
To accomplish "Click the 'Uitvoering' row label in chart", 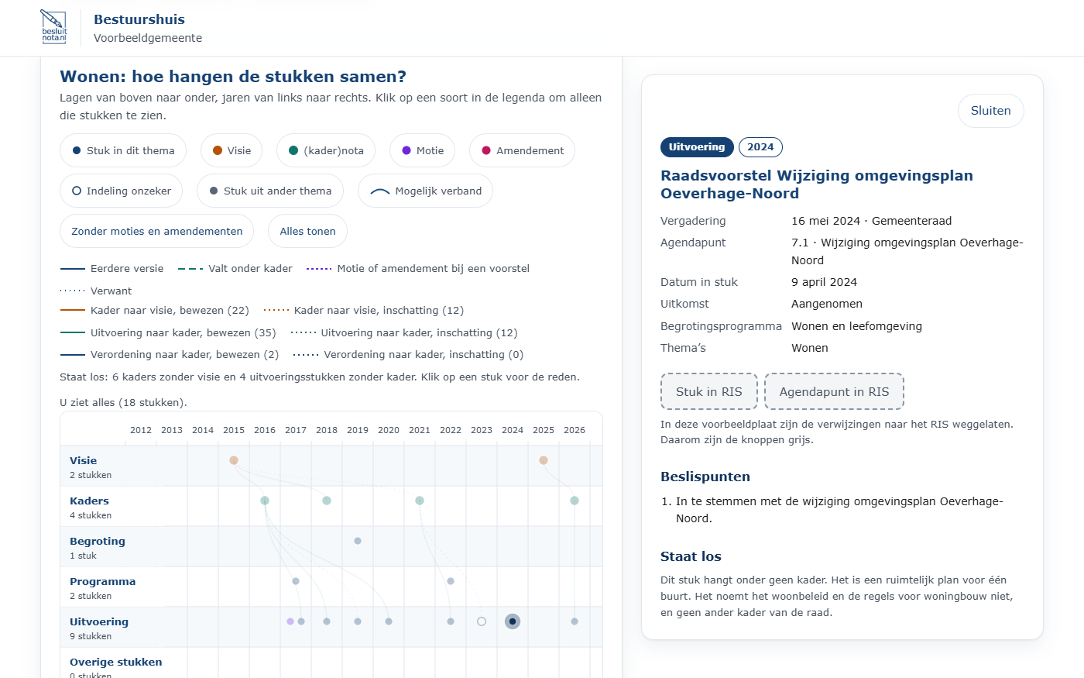I will (x=99, y=621).
